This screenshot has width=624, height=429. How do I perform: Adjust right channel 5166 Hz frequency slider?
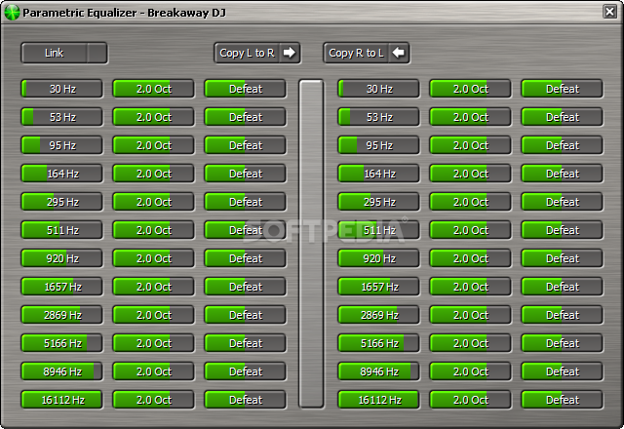pyautogui.click(x=378, y=343)
